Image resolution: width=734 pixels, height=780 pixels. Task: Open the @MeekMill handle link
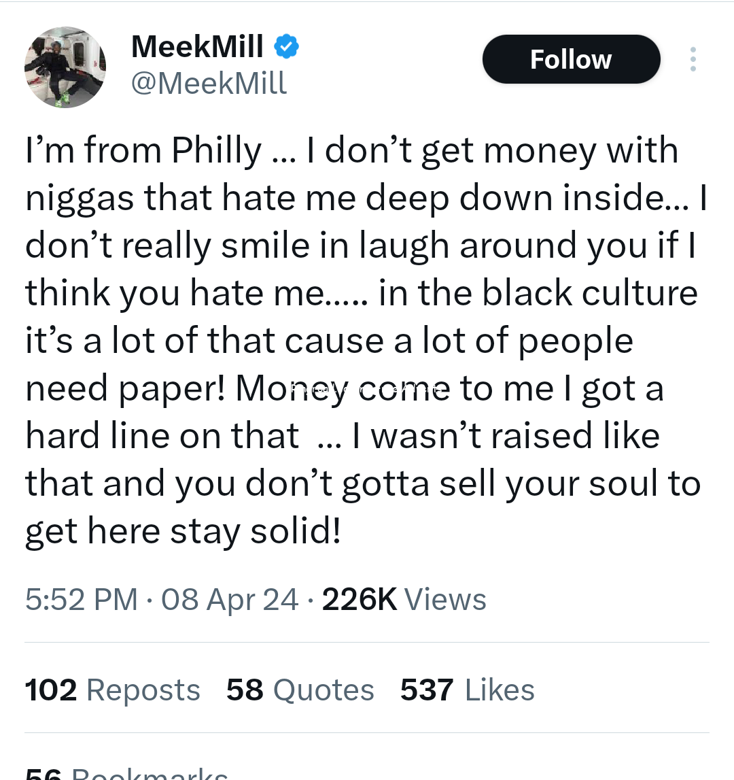point(209,83)
